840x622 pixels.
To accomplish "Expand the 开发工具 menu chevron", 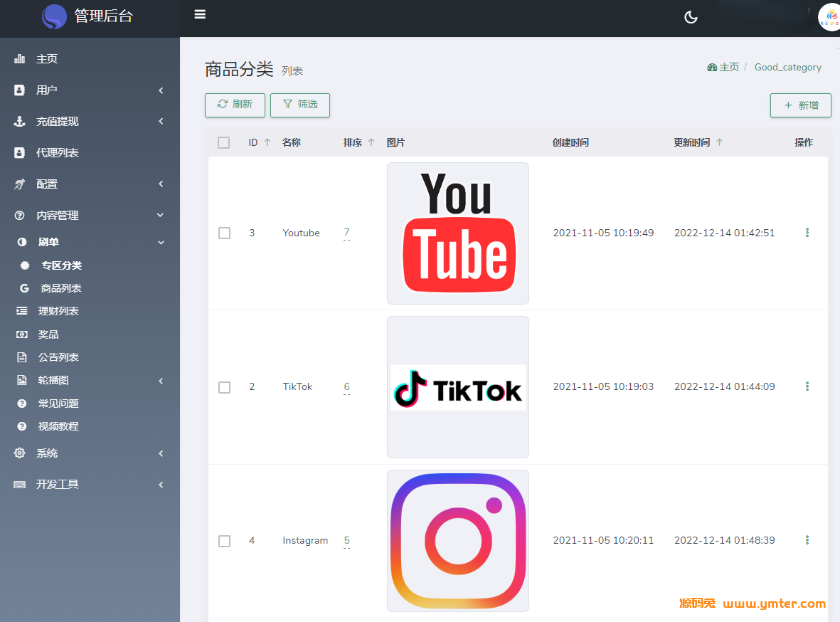I will point(161,485).
